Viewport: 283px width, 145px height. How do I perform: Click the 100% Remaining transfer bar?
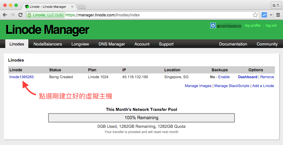click(x=141, y=118)
